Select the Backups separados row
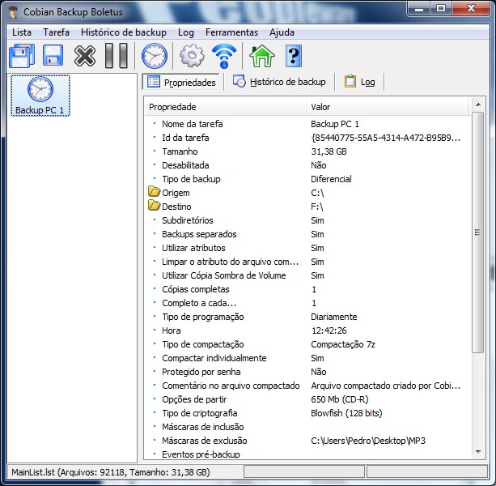Image resolution: width=496 pixels, height=486 pixels. pos(307,234)
